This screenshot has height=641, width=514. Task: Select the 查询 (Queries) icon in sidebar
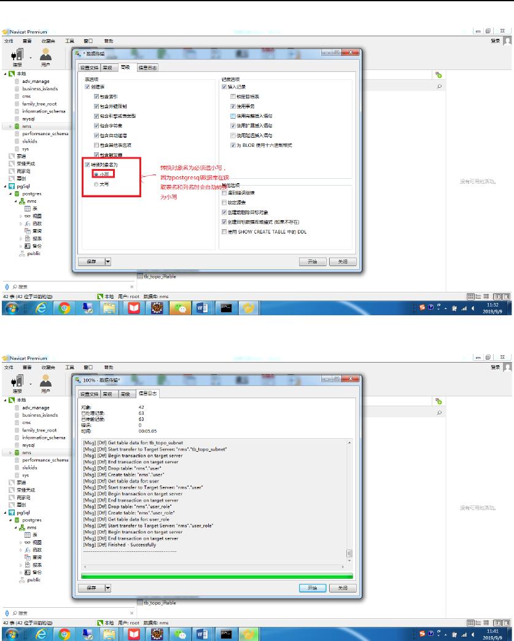point(29,231)
